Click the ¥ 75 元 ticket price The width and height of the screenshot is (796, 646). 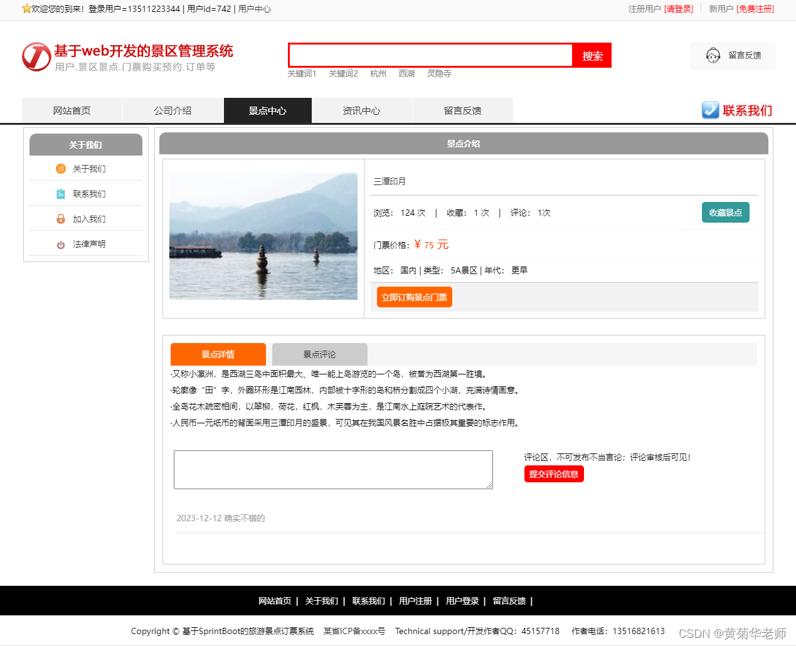point(432,245)
